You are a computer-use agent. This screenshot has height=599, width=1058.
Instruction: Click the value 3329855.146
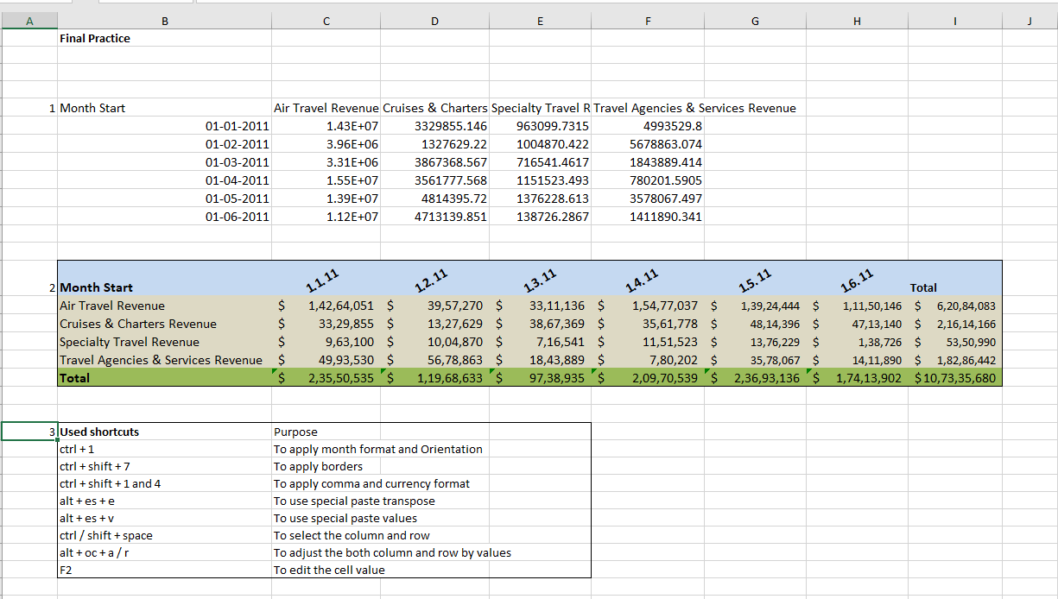[434, 126]
